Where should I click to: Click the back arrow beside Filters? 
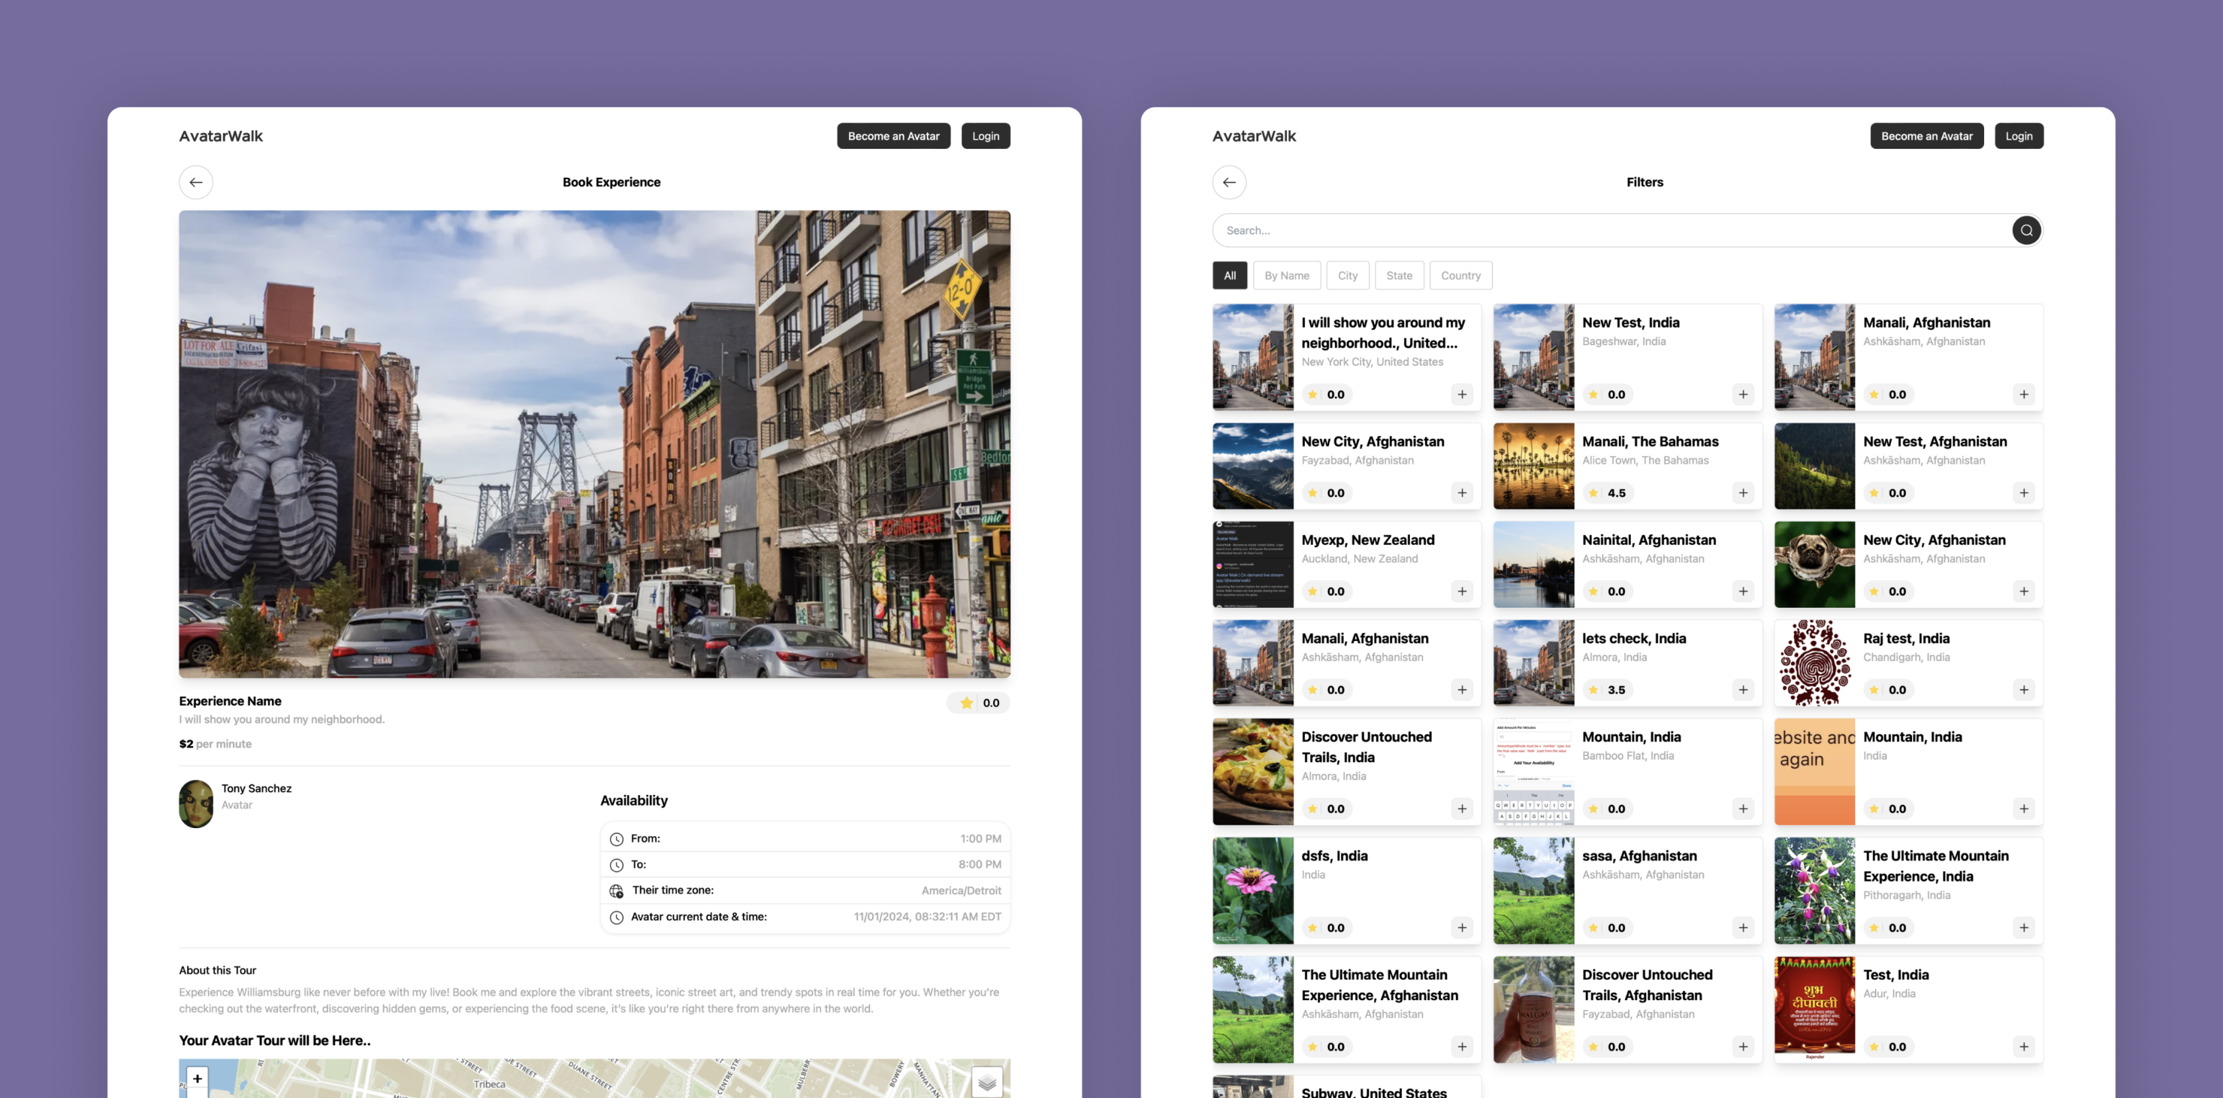point(1229,182)
